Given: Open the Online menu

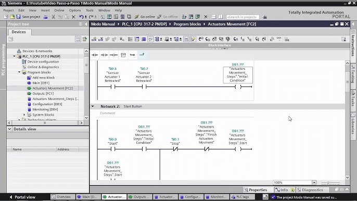Looking at the screenshot, I should point(59,10).
